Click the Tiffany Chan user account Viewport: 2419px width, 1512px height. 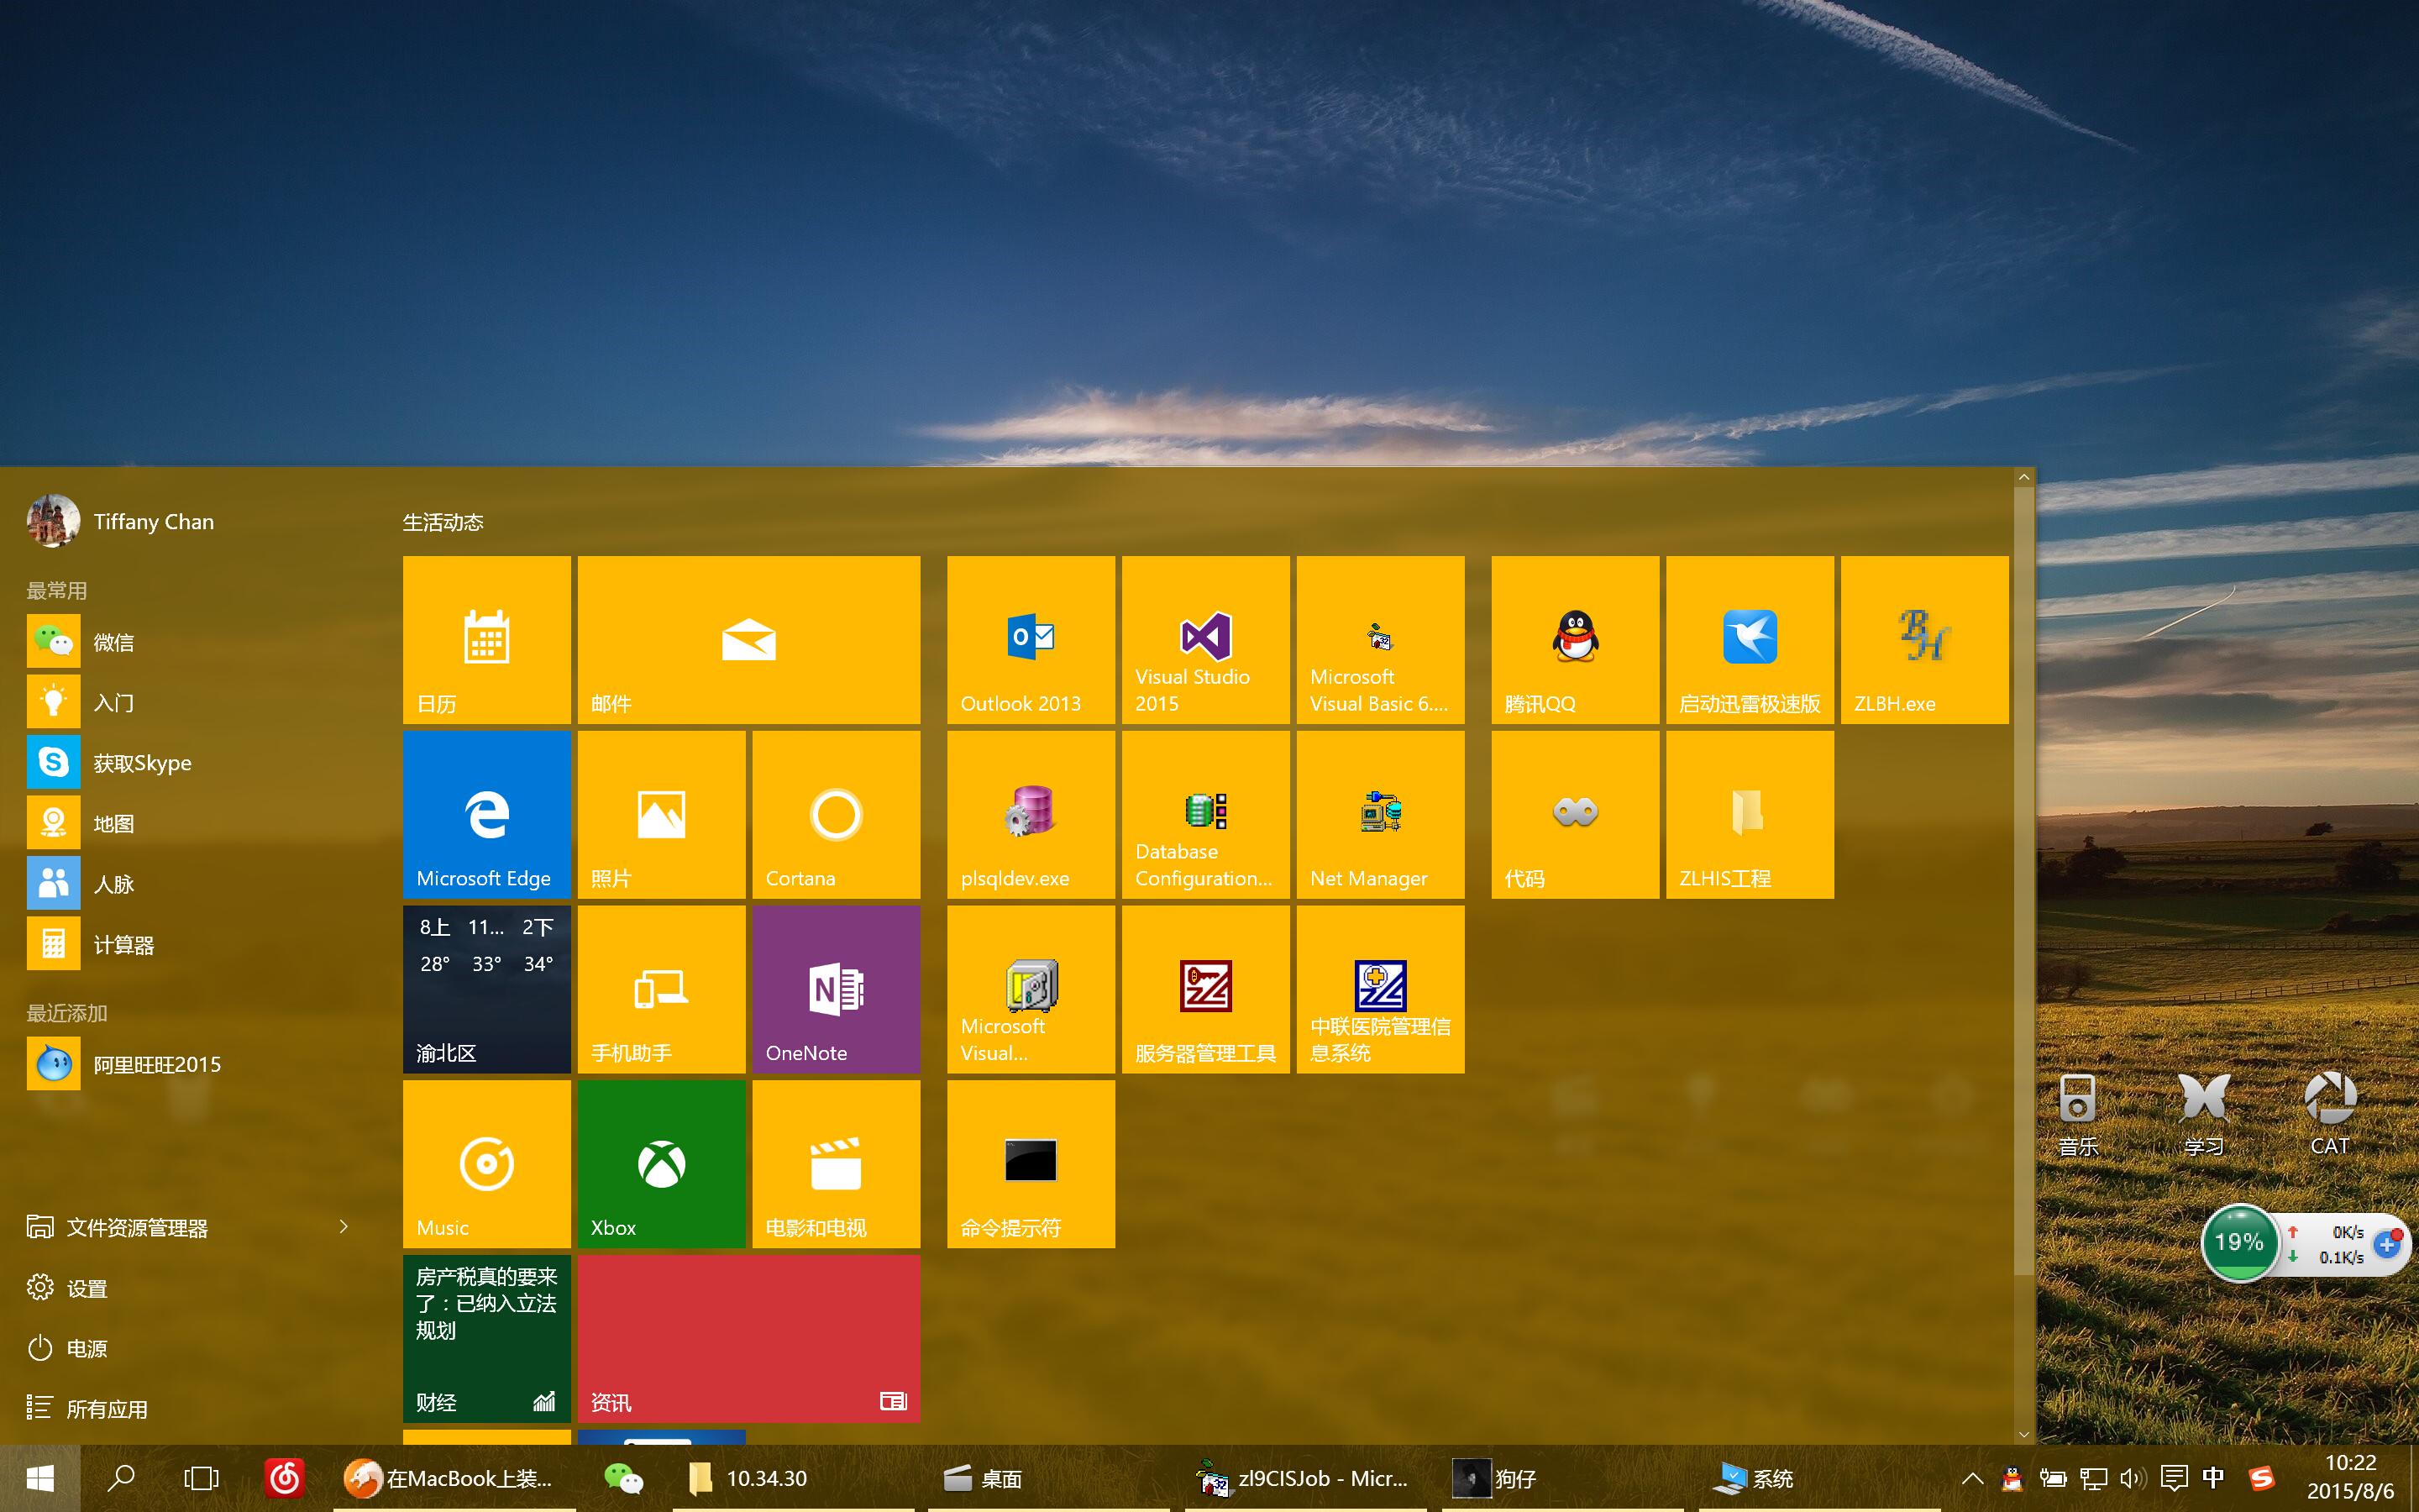coord(121,521)
